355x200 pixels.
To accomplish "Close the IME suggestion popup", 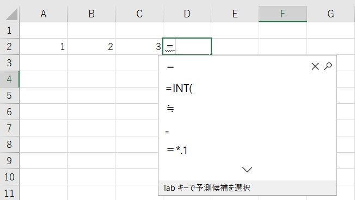I will point(315,66).
